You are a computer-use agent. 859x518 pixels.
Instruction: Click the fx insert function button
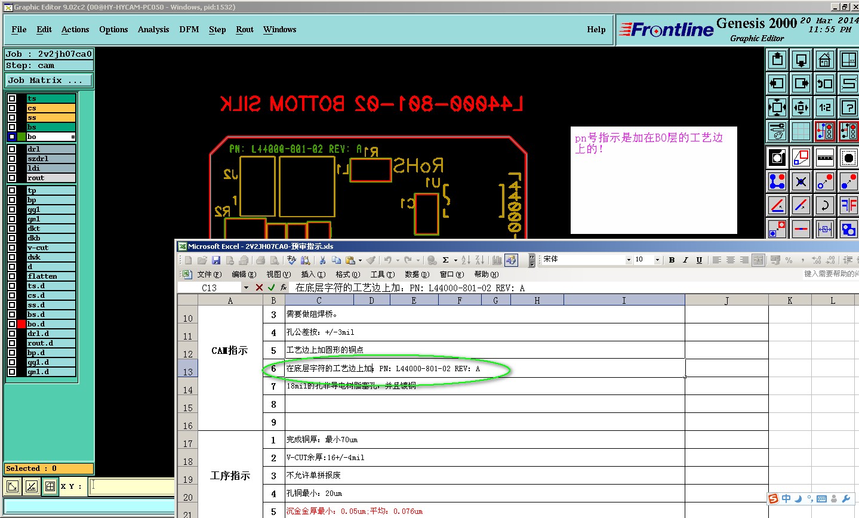tap(284, 288)
